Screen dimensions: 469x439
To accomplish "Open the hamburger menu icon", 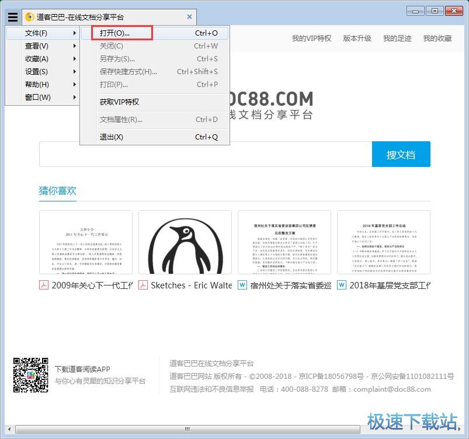I will point(12,16).
